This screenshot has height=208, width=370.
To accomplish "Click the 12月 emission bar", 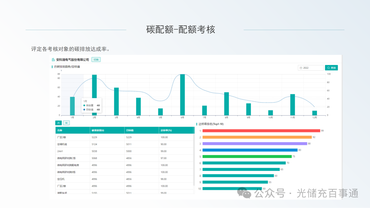I will tap(314, 113).
